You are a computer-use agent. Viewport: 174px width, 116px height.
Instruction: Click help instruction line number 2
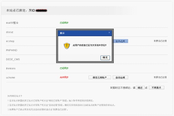pos(61,105)
